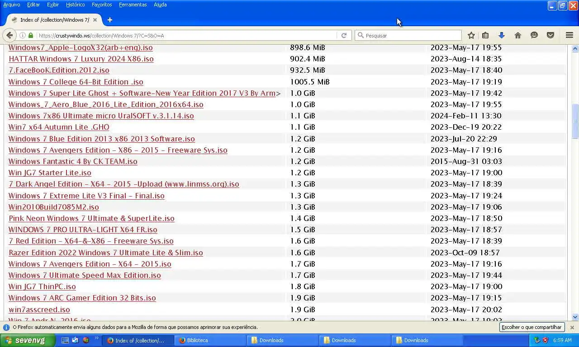Click the red shield tray icon
This screenshot has width=579, height=347.
pos(546,340)
